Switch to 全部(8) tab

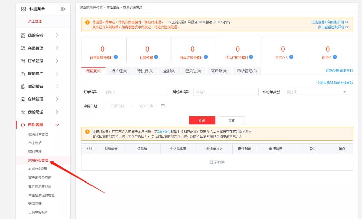(x=169, y=71)
